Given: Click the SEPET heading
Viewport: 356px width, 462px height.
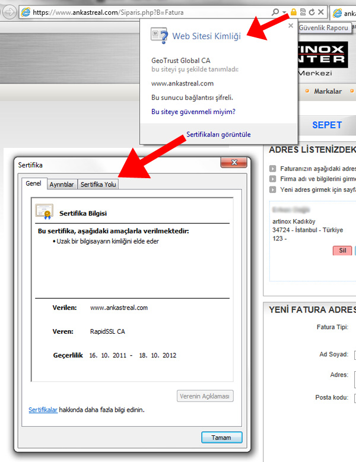Looking at the screenshot, I should click(x=327, y=125).
